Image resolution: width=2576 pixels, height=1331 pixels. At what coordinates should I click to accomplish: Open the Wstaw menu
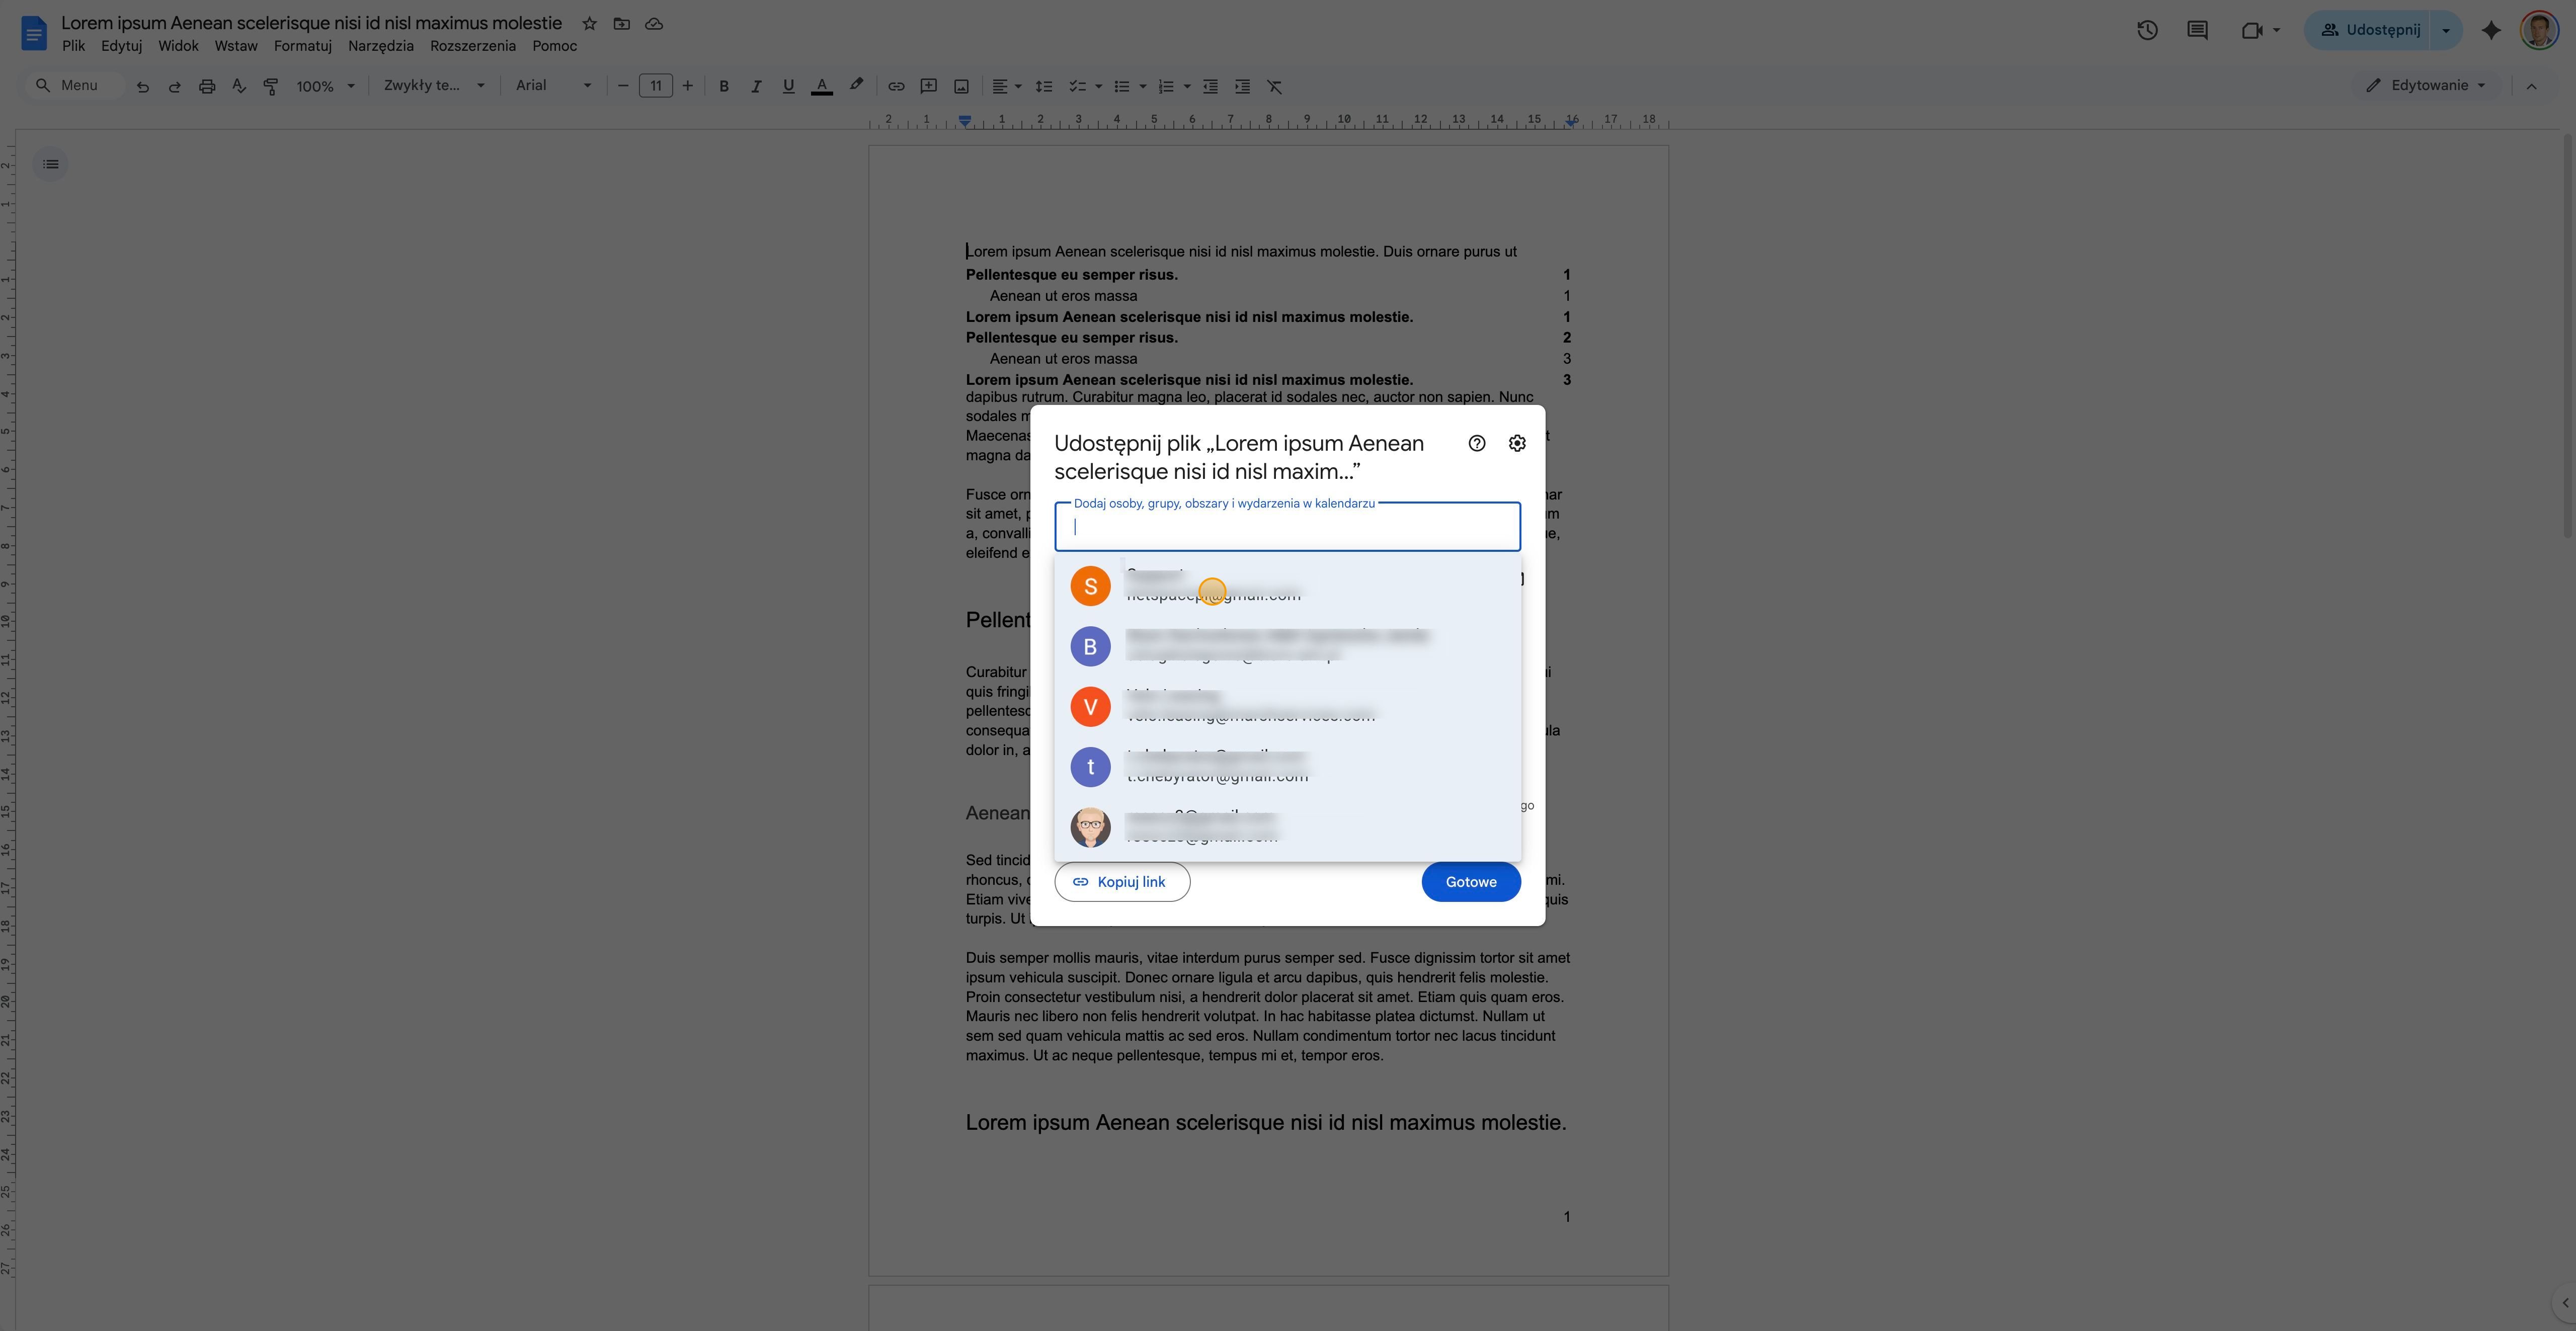(236, 46)
